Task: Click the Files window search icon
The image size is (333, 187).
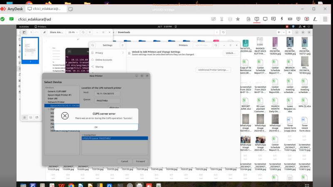Action: (223, 32)
